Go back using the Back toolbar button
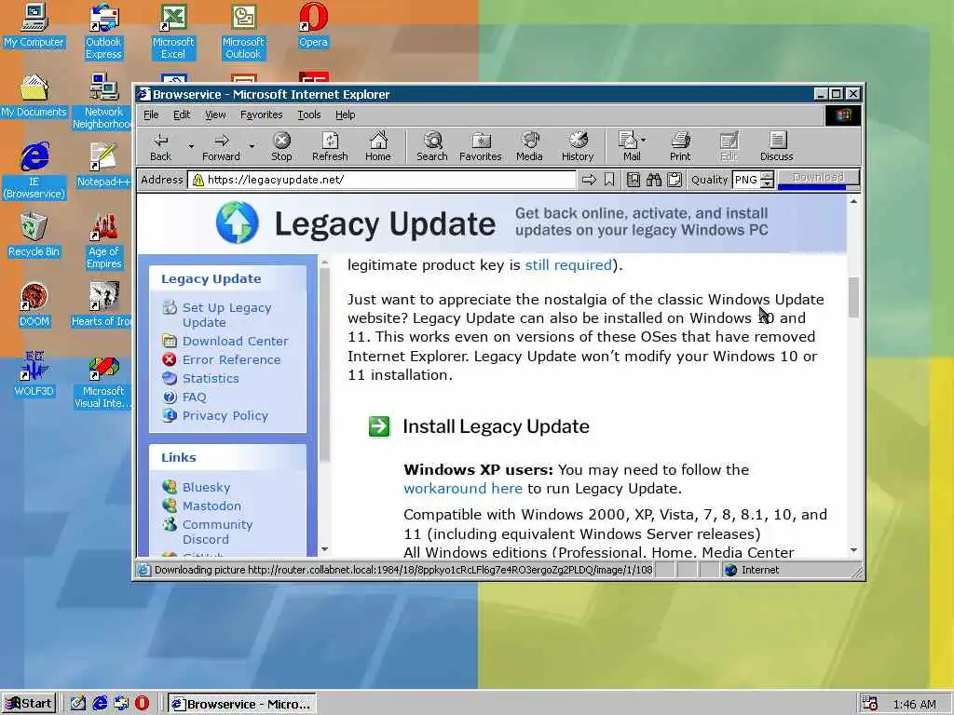This screenshot has height=715, width=954. click(x=160, y=147)
